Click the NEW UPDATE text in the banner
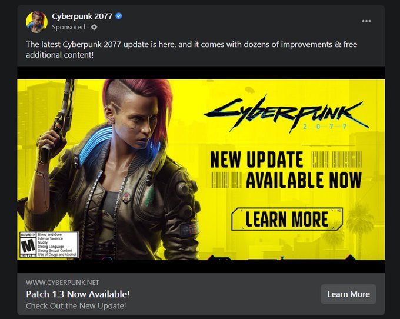This screenshot has height=319, width=400. 256,159
